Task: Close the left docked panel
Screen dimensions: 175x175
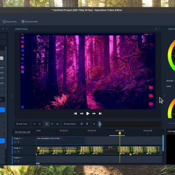Action: pyautogui.click(x=7, y=29)
